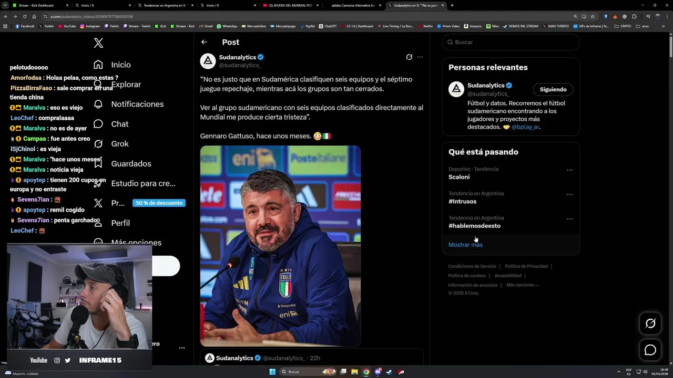Click the back arrow next to Post
Viewport: 673px width, 378px height.
[204, 42]
